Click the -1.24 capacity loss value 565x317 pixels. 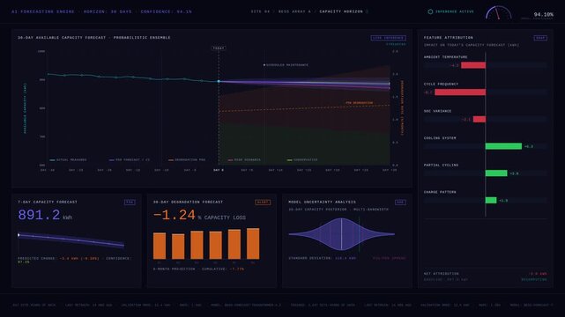[x=174, y=215]
